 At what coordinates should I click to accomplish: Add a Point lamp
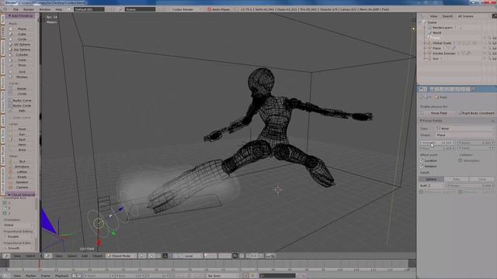pyautogui.click(x=22, y=129)
